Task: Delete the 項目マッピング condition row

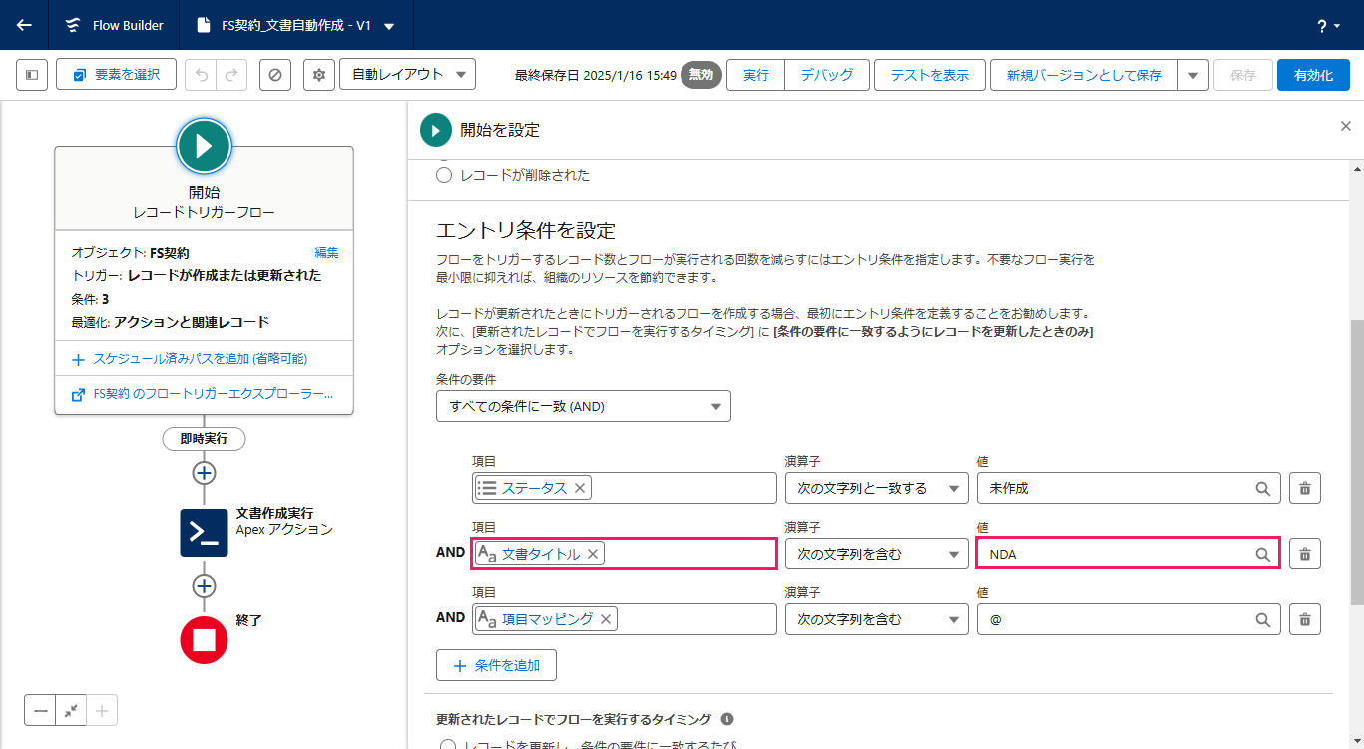Action: tap(1305, 619)
